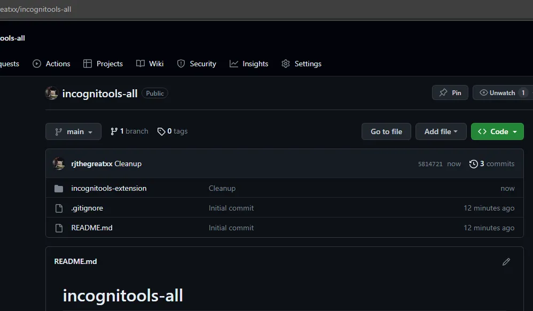Open the incognitools-extension folder icon
Image resolution: width=533 pixels, height=311 pixels.
(x=59, y=189)
